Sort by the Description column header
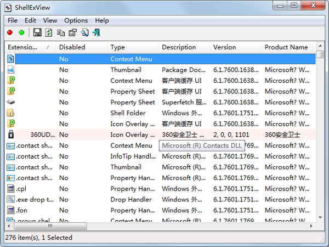The image size is (329, 247). click(184, 47)
